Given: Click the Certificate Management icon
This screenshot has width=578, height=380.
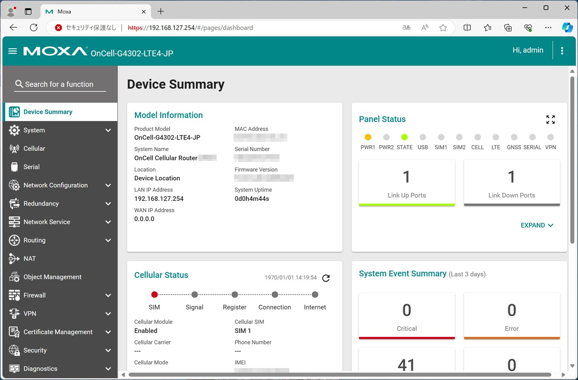Looking at the screenshot, I should 14,332.
